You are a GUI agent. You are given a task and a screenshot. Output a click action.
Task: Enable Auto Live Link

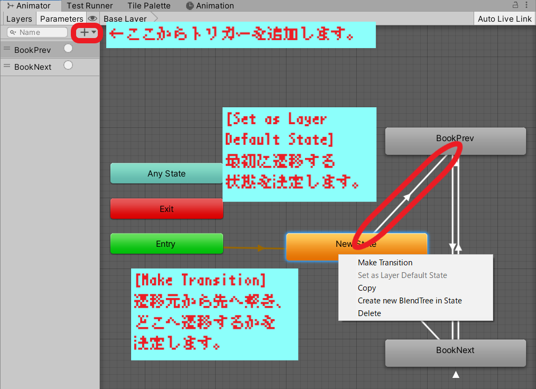tap(504, 18)
